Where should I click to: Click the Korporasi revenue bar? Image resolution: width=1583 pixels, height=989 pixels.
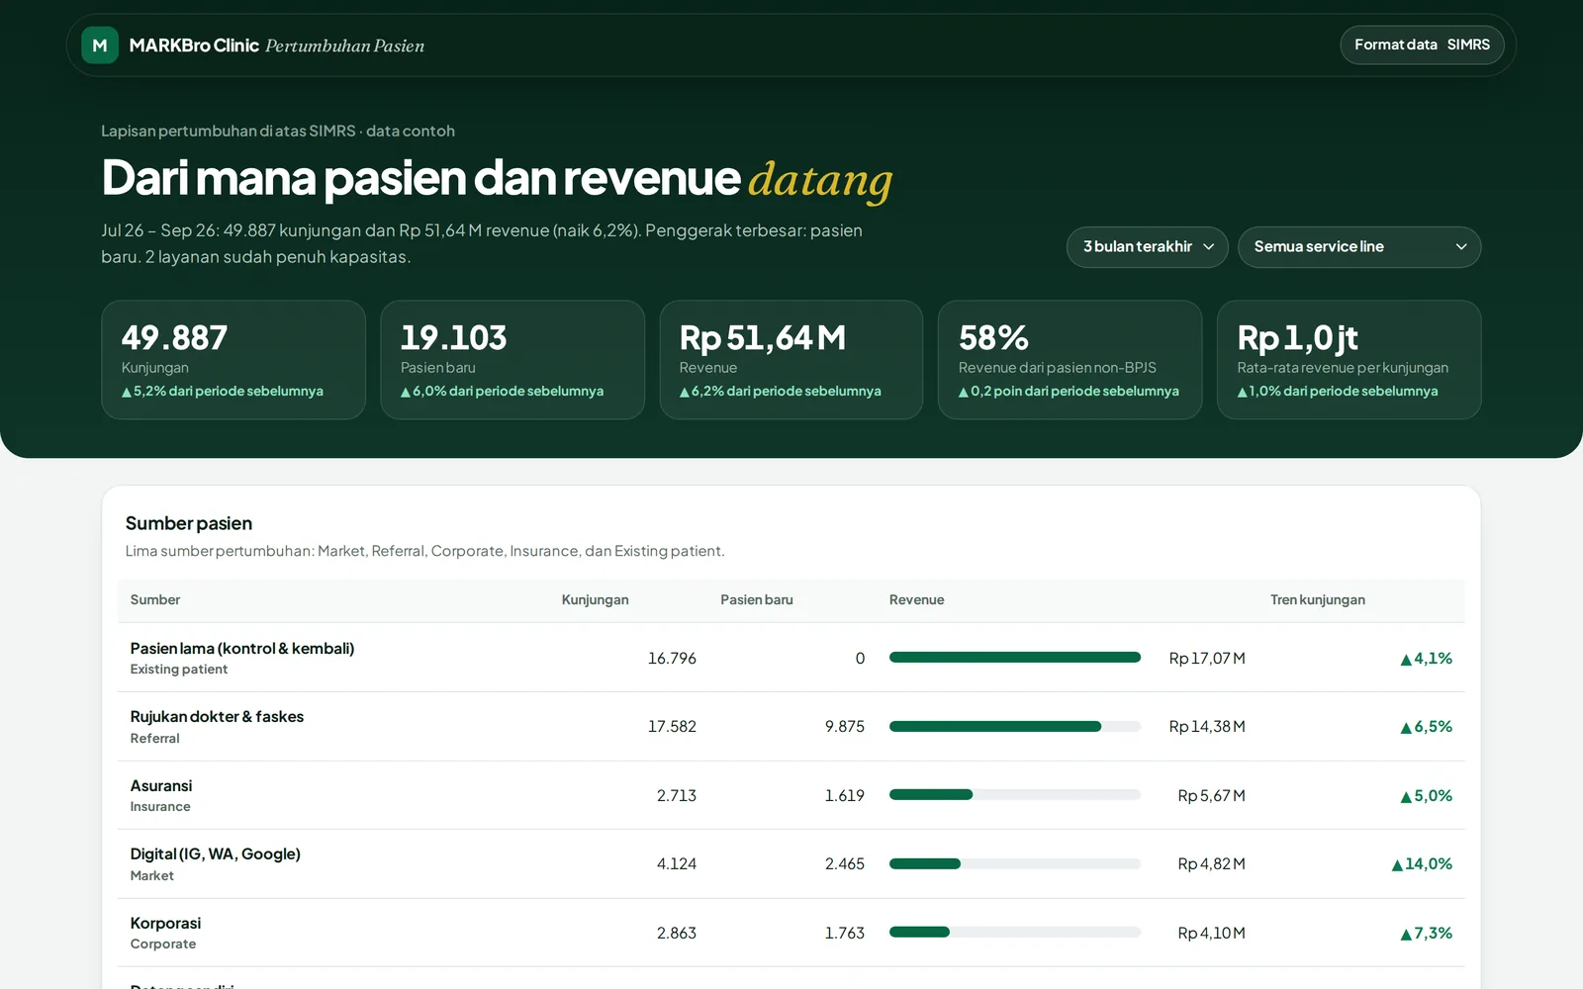(1015, 933)
